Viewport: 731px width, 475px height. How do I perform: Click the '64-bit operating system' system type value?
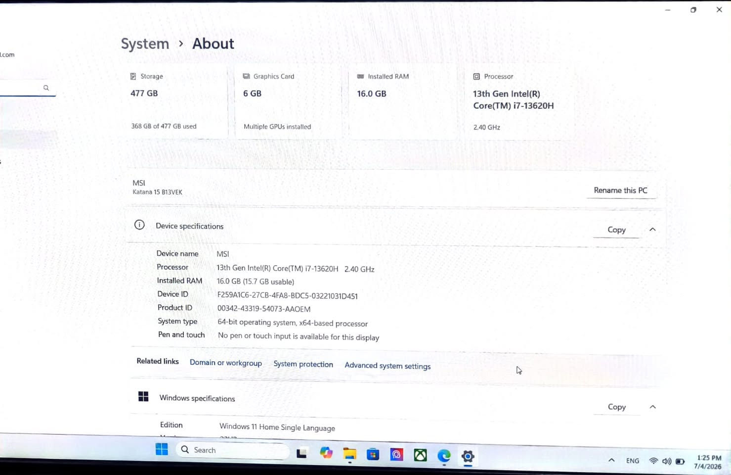[293, 323]
